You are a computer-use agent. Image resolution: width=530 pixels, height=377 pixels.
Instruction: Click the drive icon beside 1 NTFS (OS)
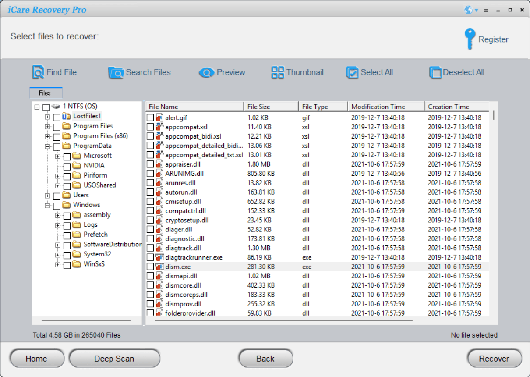click(56, 106)
